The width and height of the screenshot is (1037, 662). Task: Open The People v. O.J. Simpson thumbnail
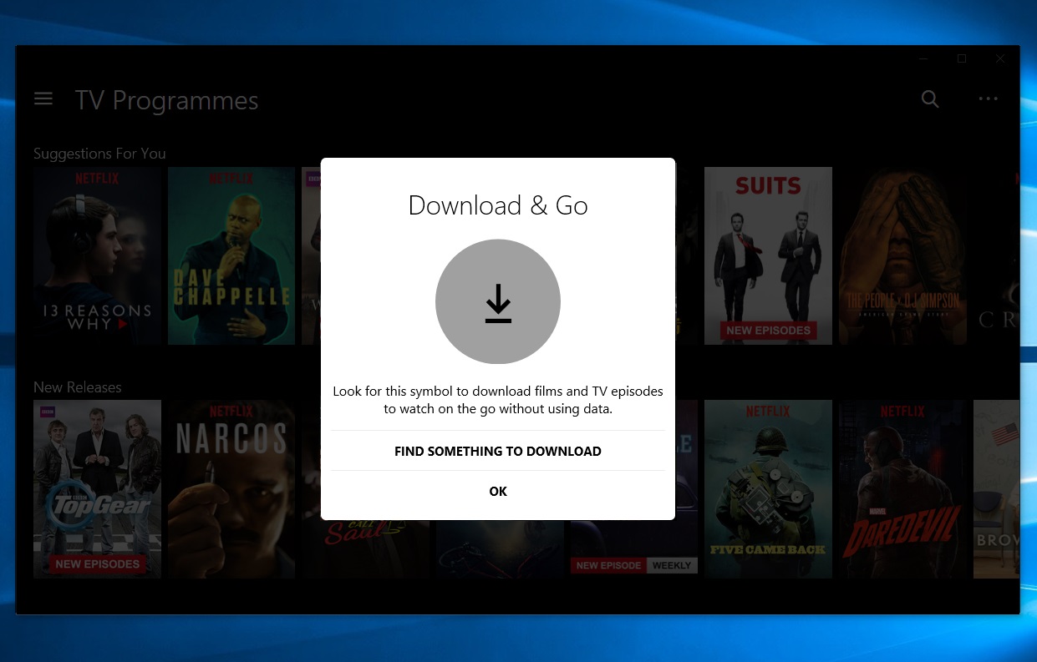click(x=902, y=255)
